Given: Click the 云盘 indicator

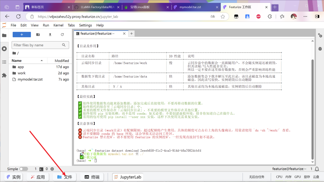Looking at the screenshot, I should (316, 177).
